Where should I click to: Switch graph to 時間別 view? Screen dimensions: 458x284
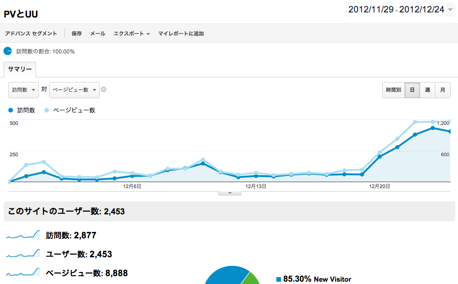pos(393,90)
